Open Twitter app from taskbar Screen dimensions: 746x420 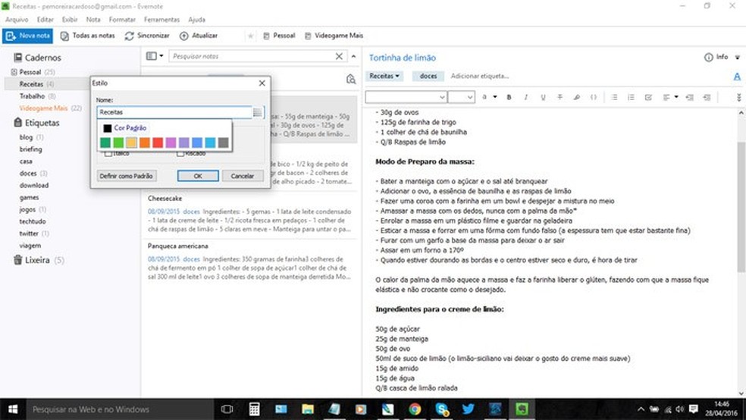pyautogui.click(x=469, y=409)
